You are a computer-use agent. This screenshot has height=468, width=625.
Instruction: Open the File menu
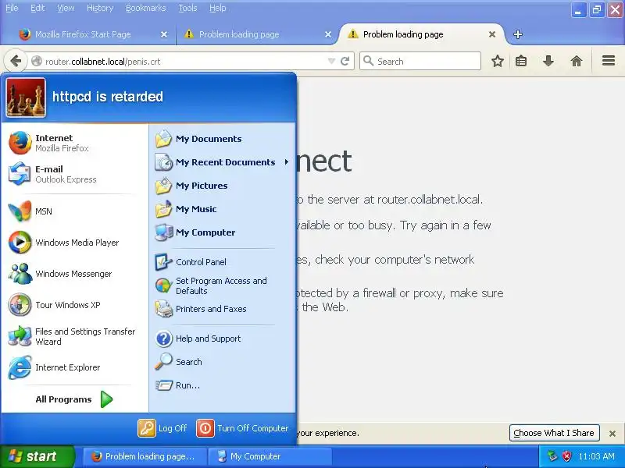12,8
